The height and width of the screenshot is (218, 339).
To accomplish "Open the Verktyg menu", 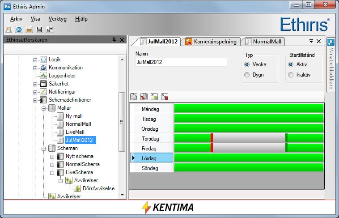I will [x=58, y=19].
